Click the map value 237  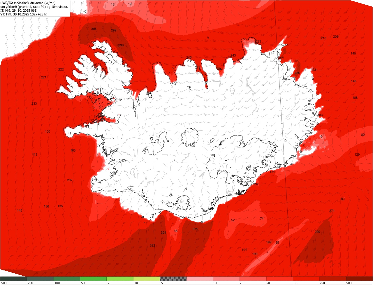click(256, 184)
